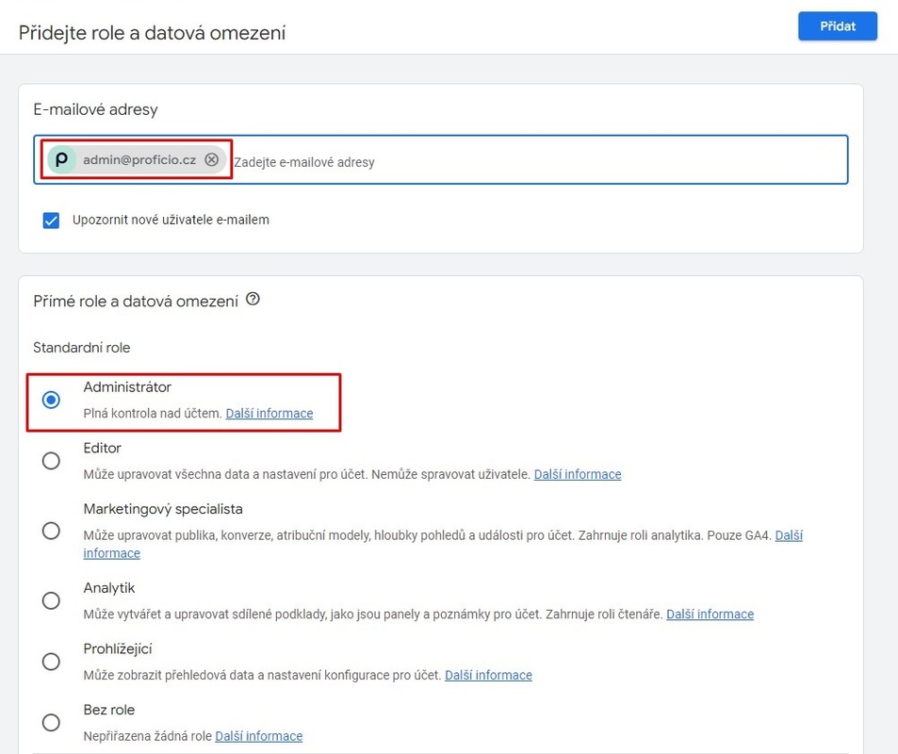The image size is (898, 754).
Task: Select the Bez role radio option
Action: coord(51,723)
